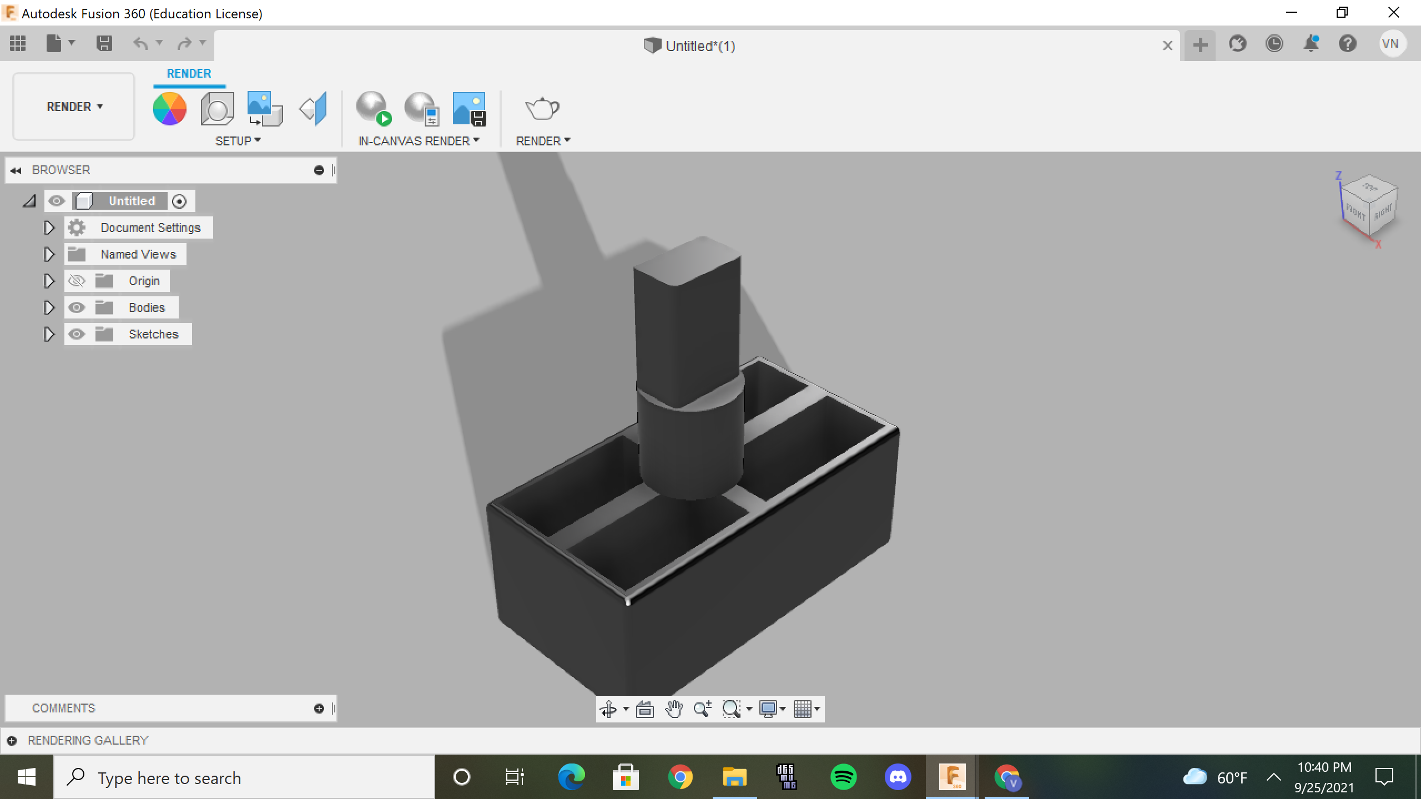1421x799 pixels.
Task: Open the Notifications bell
Action: click(1311, 44)
